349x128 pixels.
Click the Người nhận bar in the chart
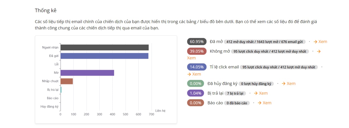pos(104,48)
